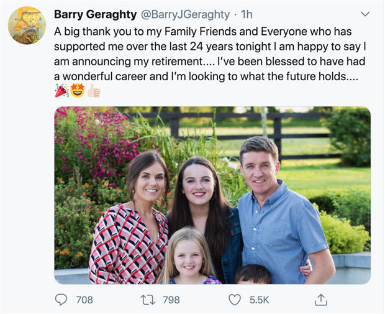The image size is (385, 314).
Task: Click the 798 retweets count
Action: [x=171, y=300]
